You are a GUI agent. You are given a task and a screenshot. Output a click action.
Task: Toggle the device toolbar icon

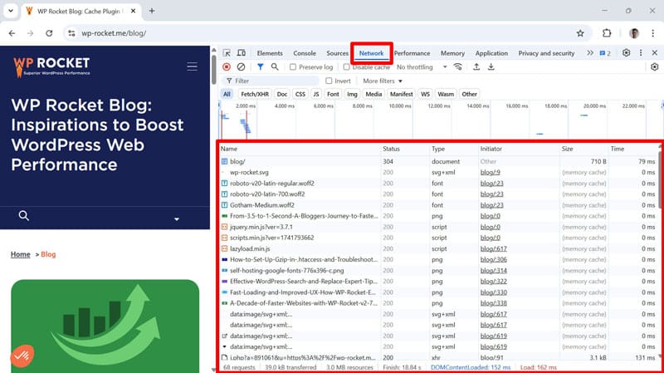coord(241,53)
